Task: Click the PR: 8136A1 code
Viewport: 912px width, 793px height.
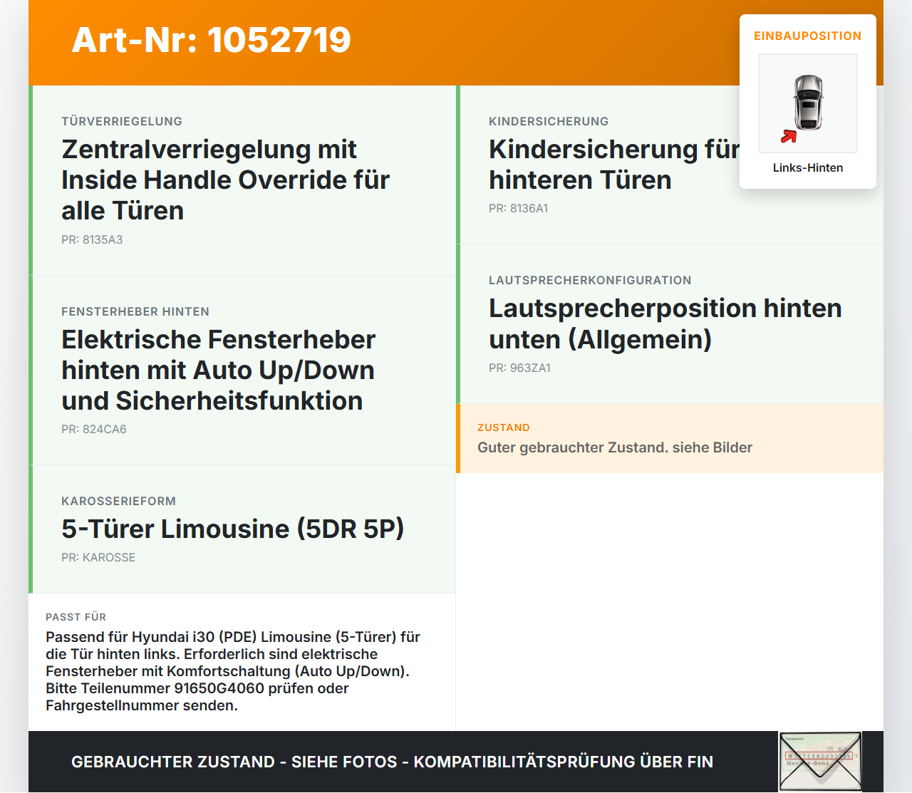Action: (519, 208)
